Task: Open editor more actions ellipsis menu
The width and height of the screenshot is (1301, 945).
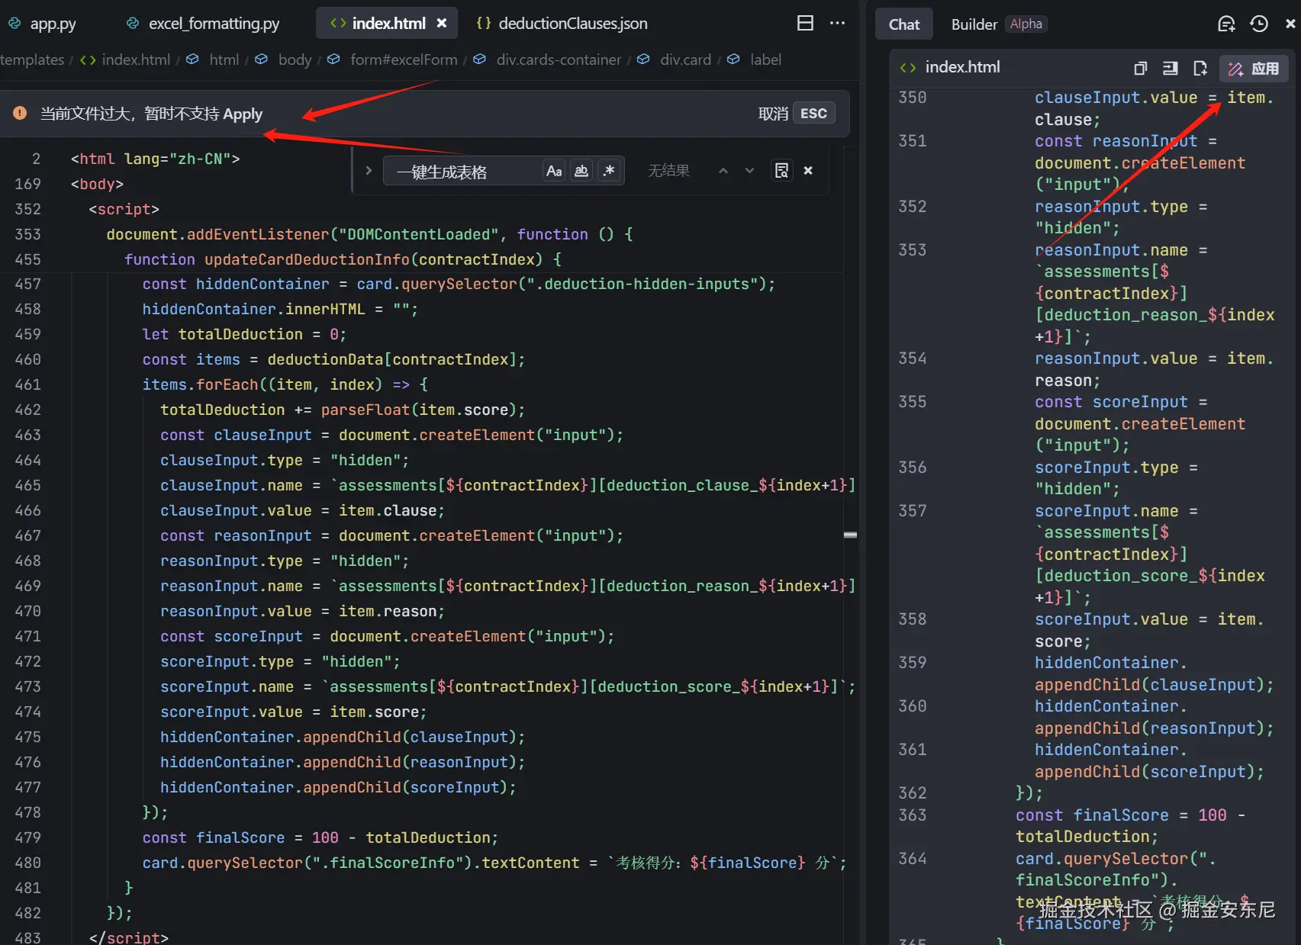Action: point(837,23)
